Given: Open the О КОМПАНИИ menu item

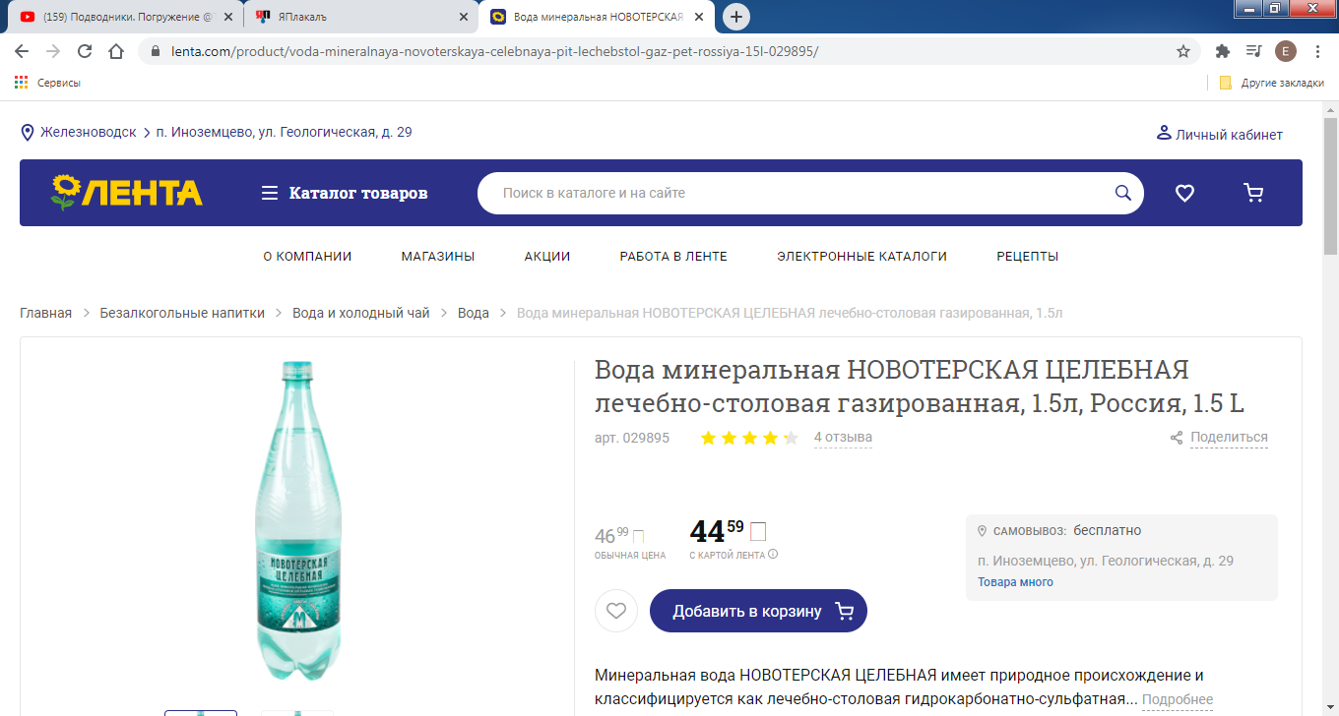Looking at the screenshot, I should [307, 256].
